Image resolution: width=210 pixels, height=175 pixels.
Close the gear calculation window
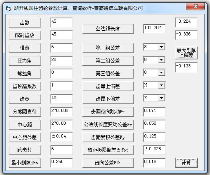coord(196,6)
